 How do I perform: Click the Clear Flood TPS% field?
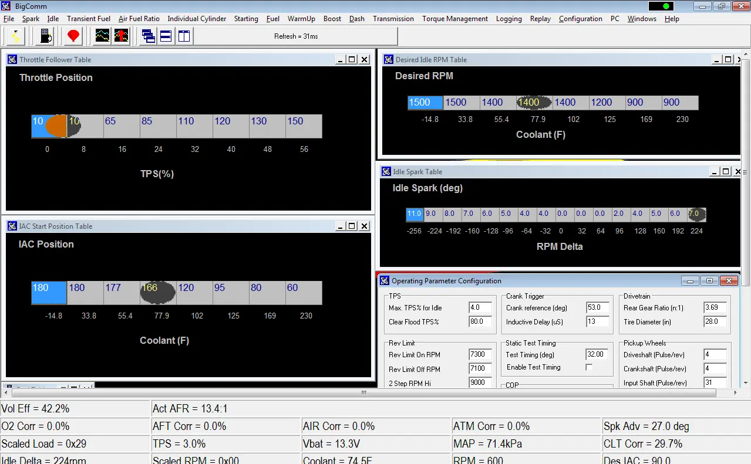(x=480, y=321)
